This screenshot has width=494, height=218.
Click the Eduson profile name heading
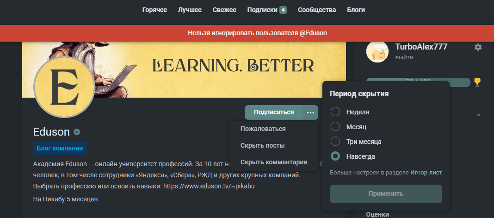[x=51, y=132]
